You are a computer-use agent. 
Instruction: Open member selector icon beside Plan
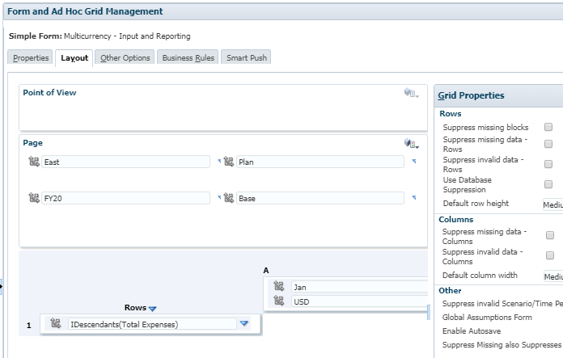[x=229, y=162]
